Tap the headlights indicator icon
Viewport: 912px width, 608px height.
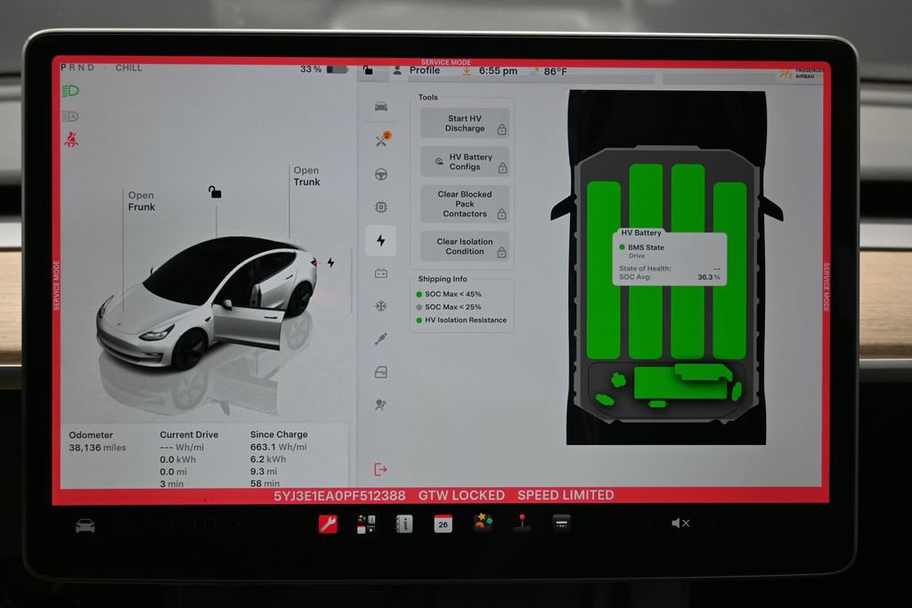tap(70, 92)
